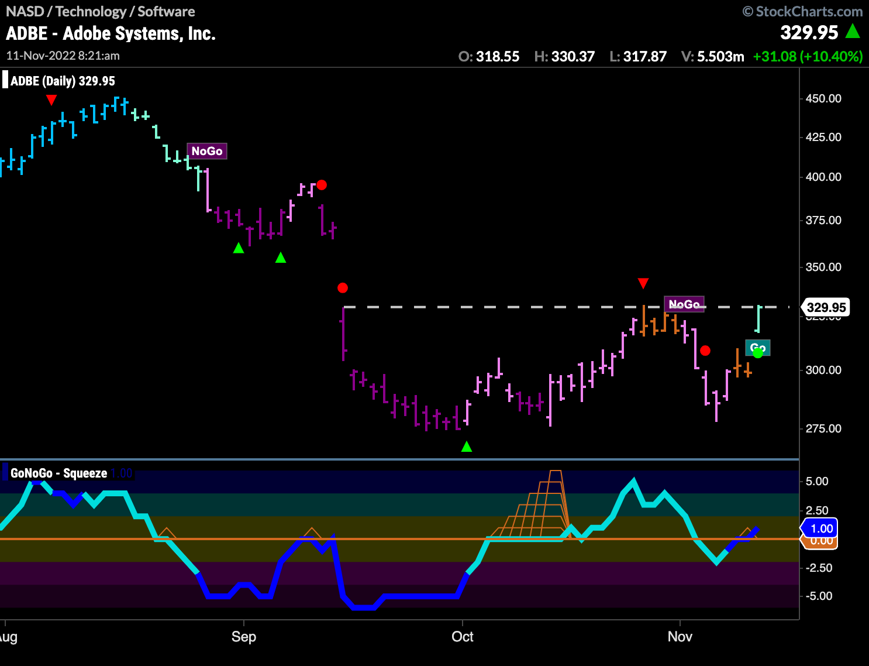Click the "11-Nov-2022 8:21:am" timestamp
The height and width of the screenshot is (666, 869).
(63, 56)
